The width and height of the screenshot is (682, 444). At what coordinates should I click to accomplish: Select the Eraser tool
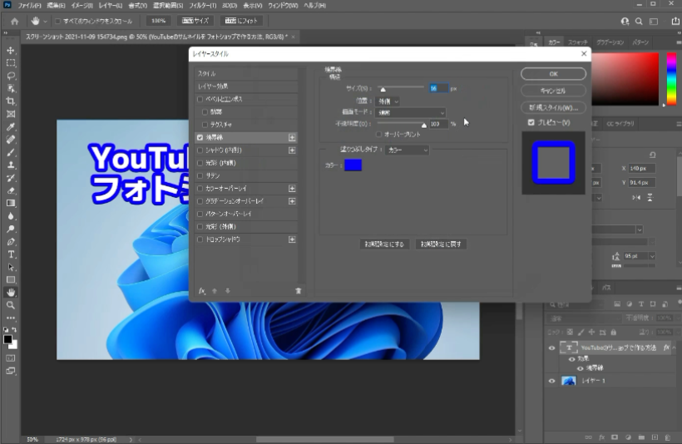coord(11,190)
